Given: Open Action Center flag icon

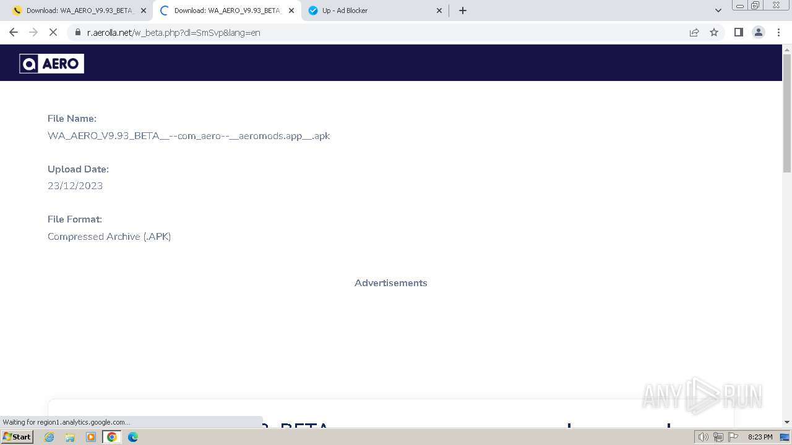Looking at the screenshot, I should click(733, 437).
